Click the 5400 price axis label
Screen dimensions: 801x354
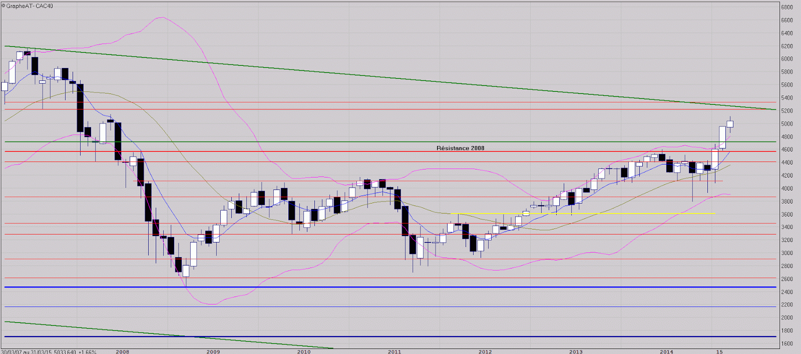coord(787,98)
